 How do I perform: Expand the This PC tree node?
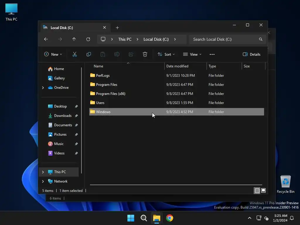point(43,172)
